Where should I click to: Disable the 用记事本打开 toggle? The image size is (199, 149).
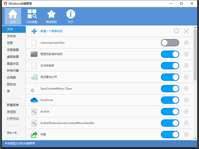click(x=170, y=77)
